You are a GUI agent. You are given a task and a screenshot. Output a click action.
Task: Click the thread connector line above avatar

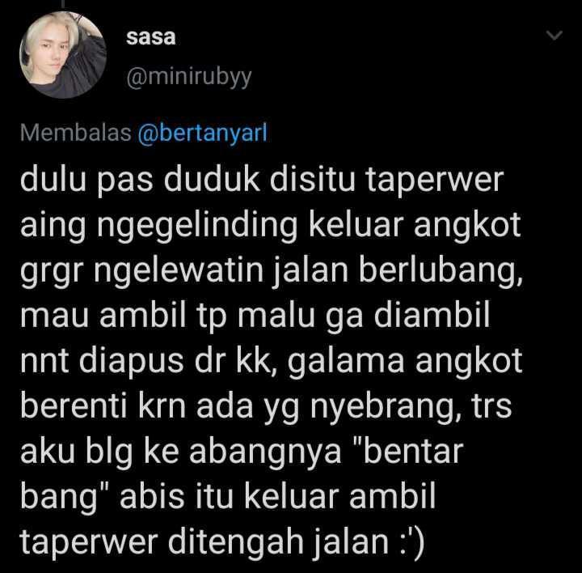(x=63, y=4)
